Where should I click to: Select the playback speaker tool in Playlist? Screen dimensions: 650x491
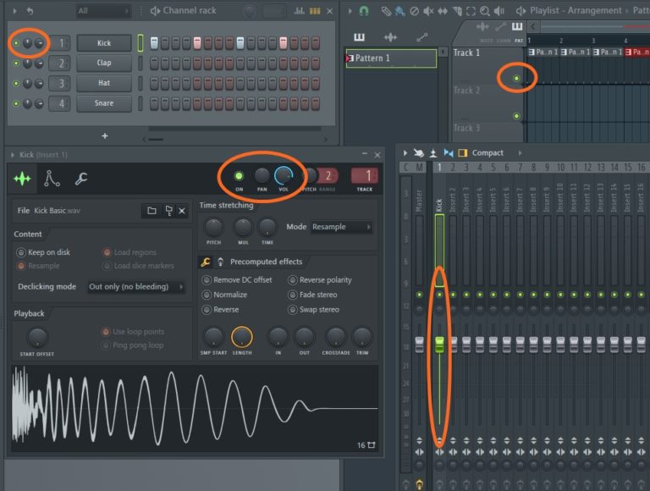click(x=499, y=11)
